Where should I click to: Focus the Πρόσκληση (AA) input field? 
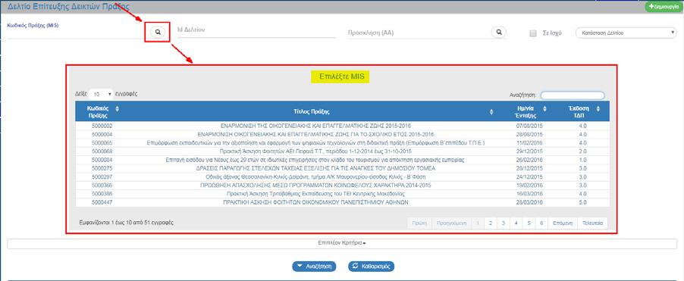(418, 33)
